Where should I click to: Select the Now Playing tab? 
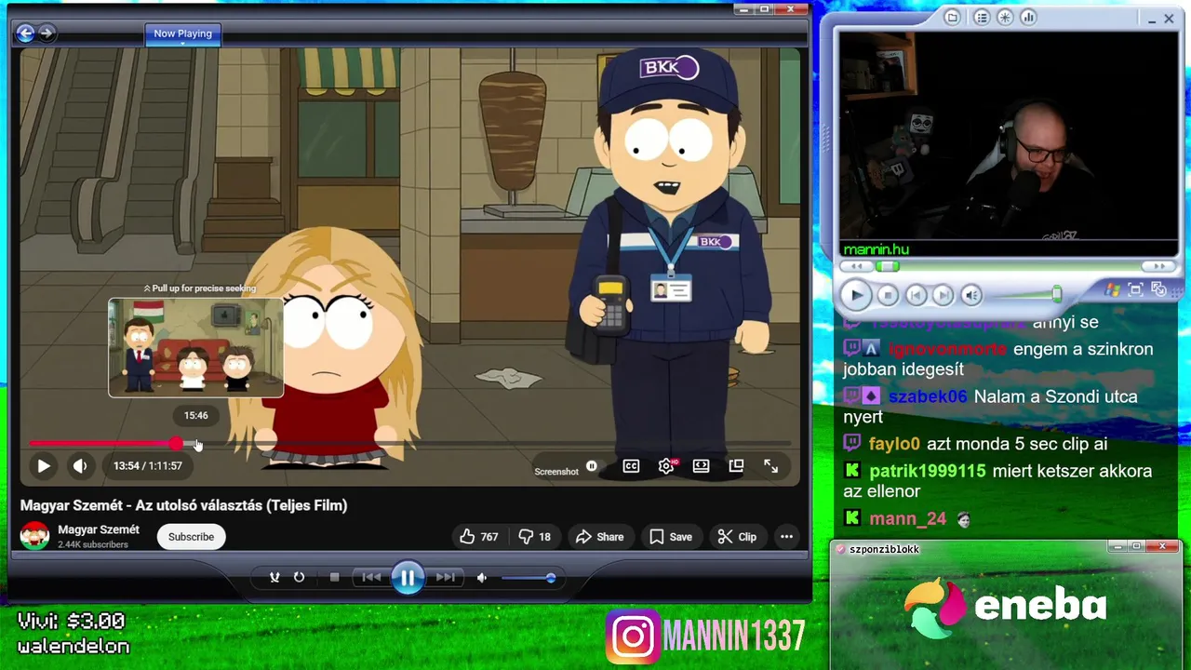coord(182,33)
